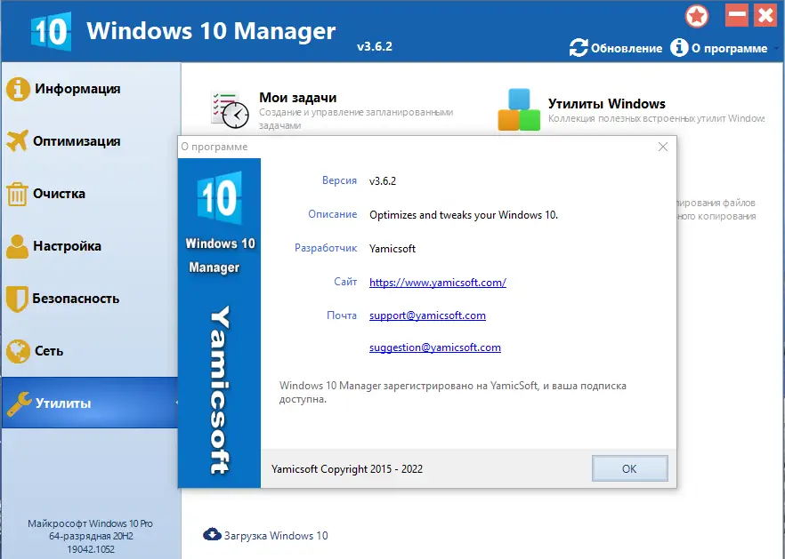
Task: Click the Yamicsoft Copyright 2015 - 2022 text
Action: click(x=347, y=469)
